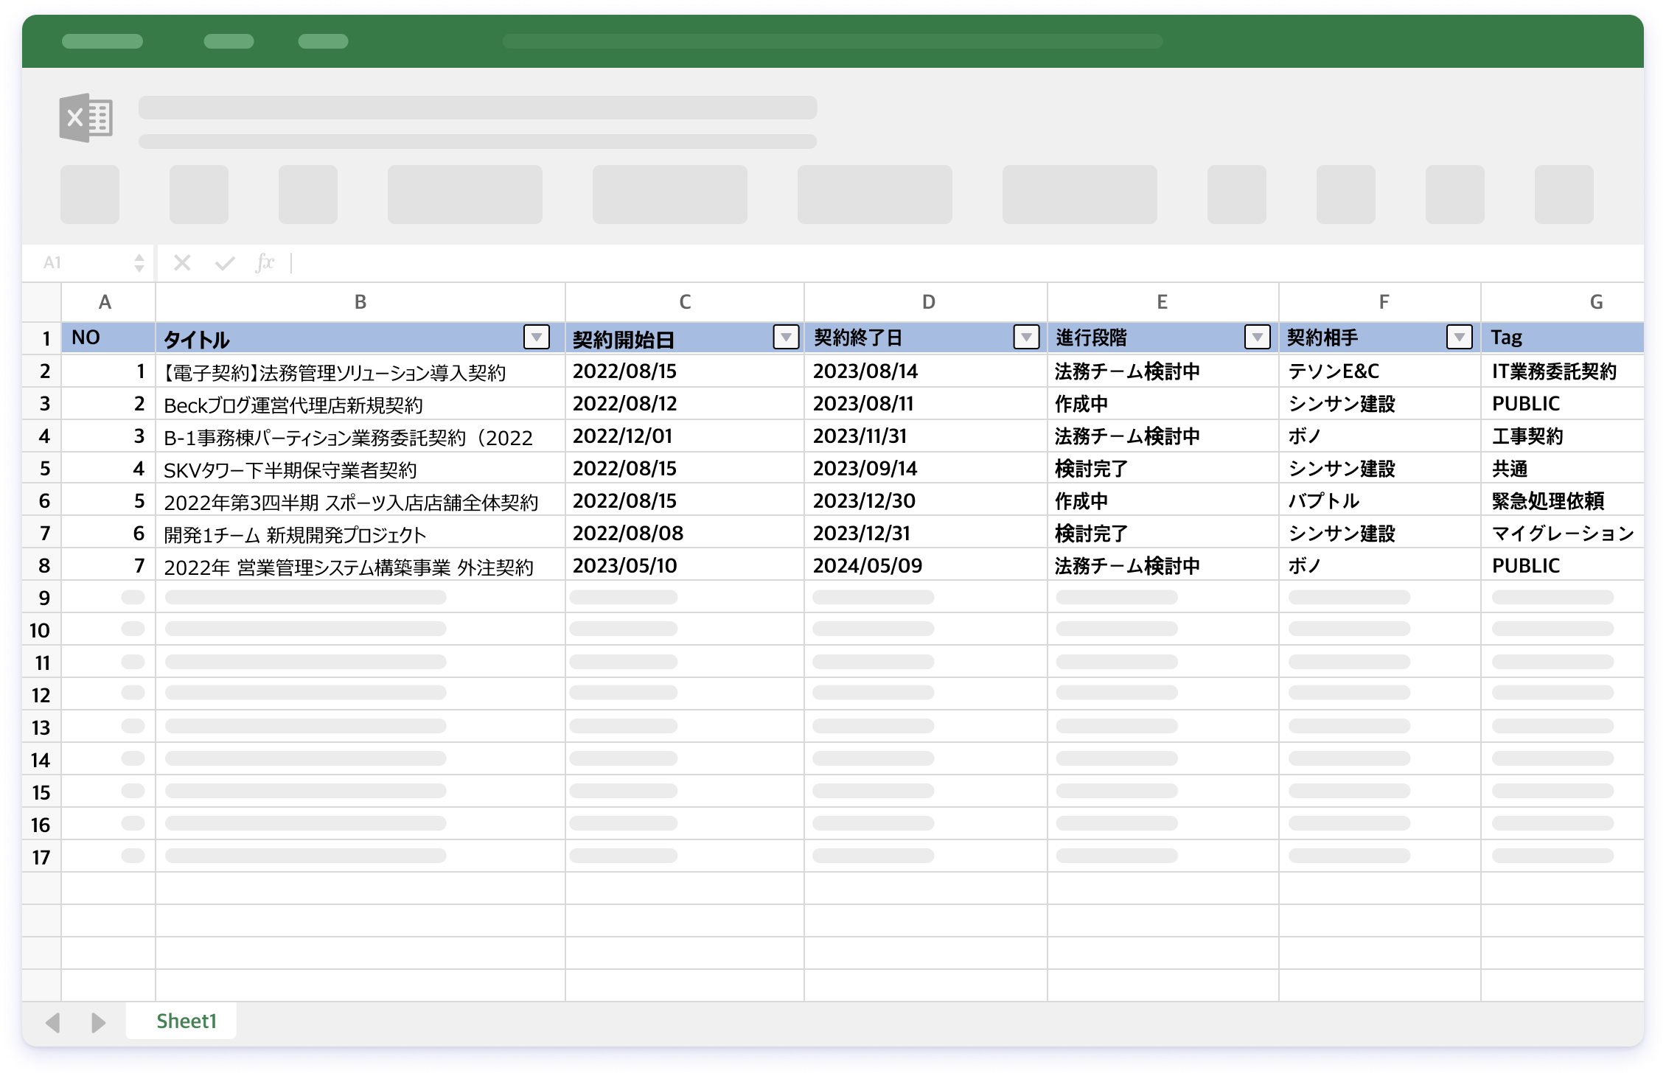Image resolution: width=1666 pixels, height=1076 pixels.
Task: Click the cancel X icon in formula bar
Action: click(x=182, y=262)
